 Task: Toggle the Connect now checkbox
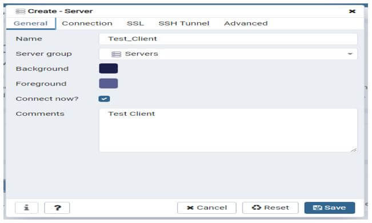pos(104,99)
